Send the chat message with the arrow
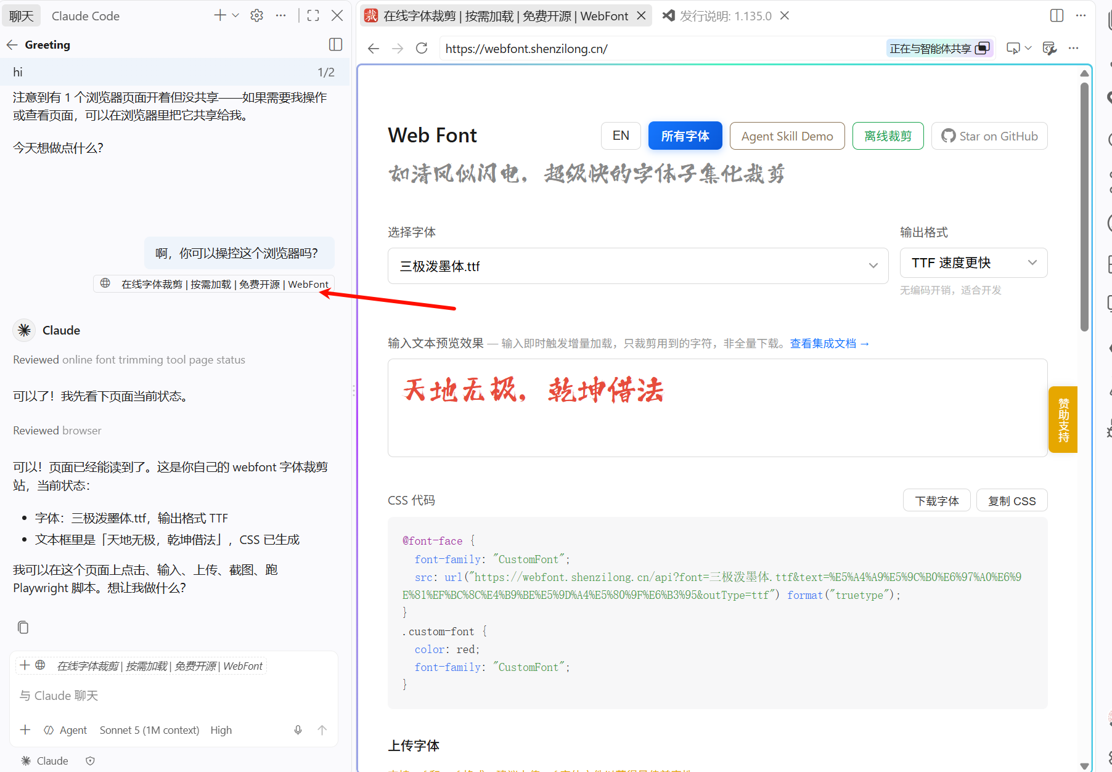 [x=322, y=729]
